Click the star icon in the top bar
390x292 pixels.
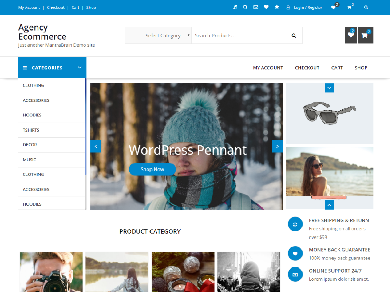click(277, 7)
